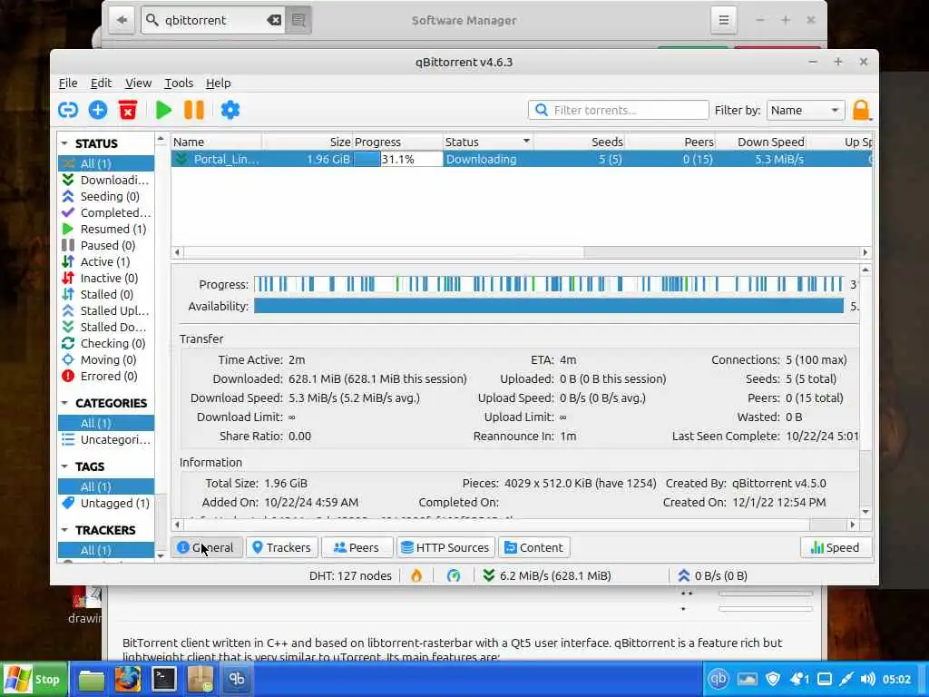Sort by the Name column header
Image resolution: width=929 pixels, height=697 pixels.
coord(216,142)
